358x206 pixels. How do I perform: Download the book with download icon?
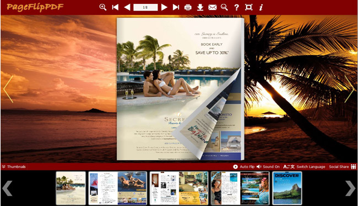pyautogui.click(x=200, y=7)
